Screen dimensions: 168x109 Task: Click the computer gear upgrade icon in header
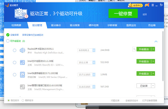click(x=21, y=13)
